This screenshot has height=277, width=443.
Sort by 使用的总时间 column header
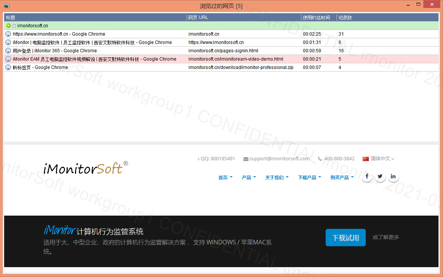[319, 17]
